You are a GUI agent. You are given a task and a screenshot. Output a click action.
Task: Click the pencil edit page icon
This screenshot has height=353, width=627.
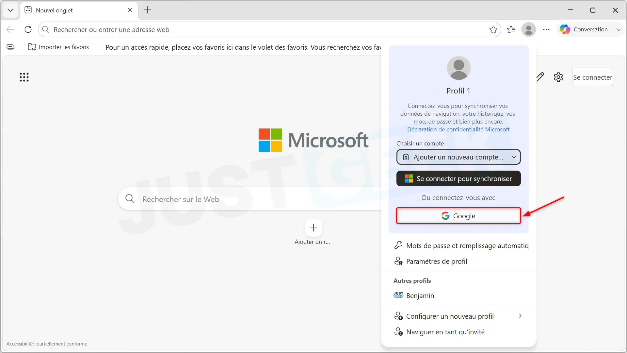pyautogui.click(x=540, y=77)
